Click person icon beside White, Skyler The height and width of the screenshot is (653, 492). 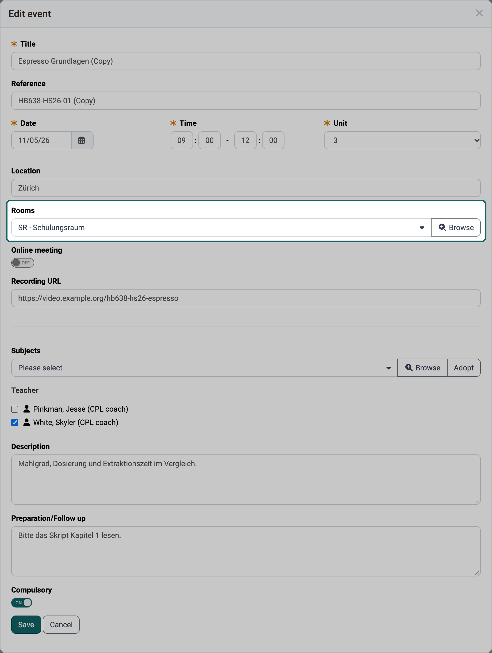(x=26, y=422)
